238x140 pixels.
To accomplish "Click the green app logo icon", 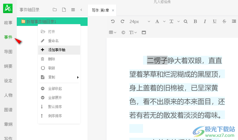I will [8, 8].
